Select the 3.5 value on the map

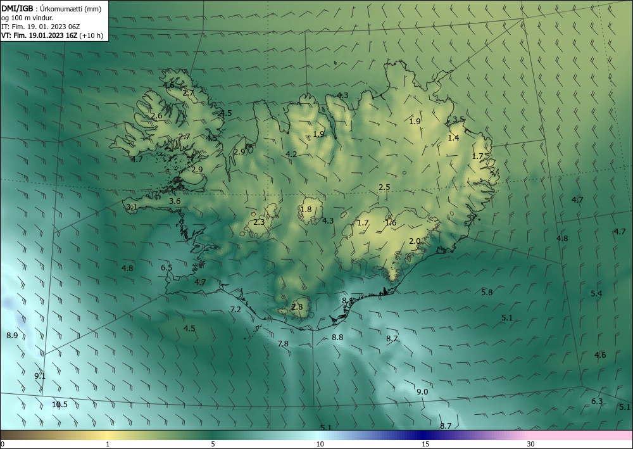click(x=458, y=119)
